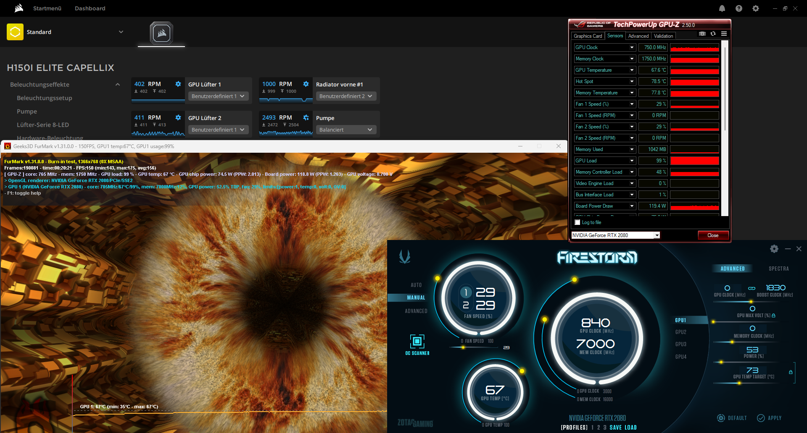807x433 pixels.
Task: Open Firestorm settings via the gear icon
Action: 774,248
